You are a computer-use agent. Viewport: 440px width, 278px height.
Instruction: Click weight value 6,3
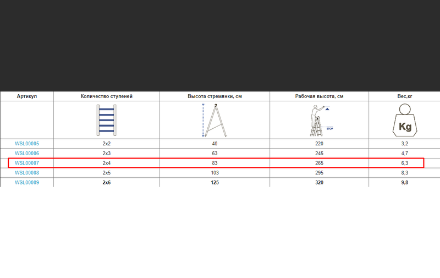[x=405, y=163]
